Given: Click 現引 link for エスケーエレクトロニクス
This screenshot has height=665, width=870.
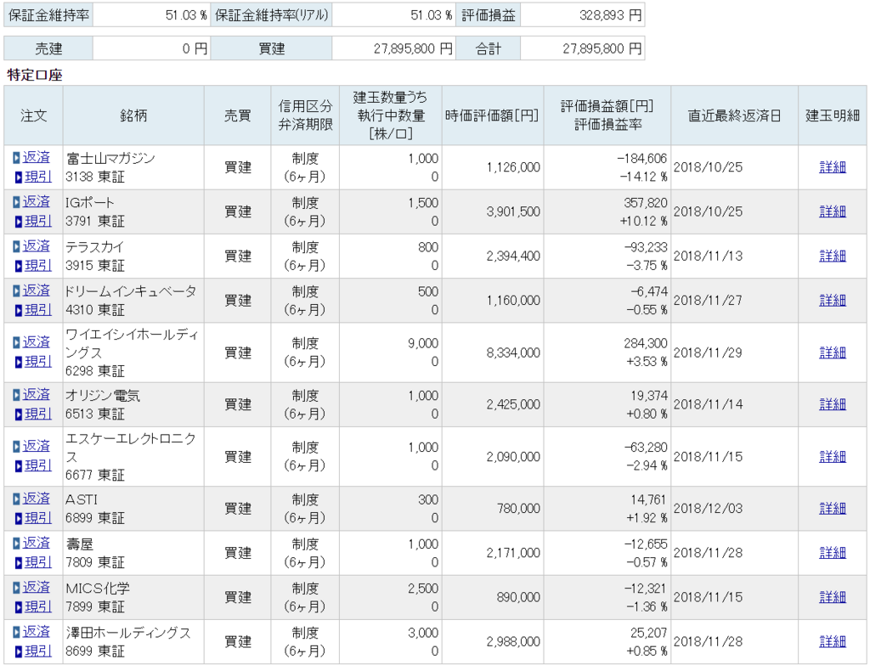Looking at the screenshot, I should click(37, 465).
